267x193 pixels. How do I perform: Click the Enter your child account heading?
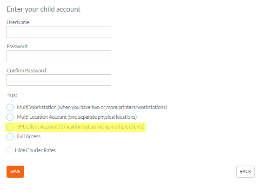pos(43,9)
